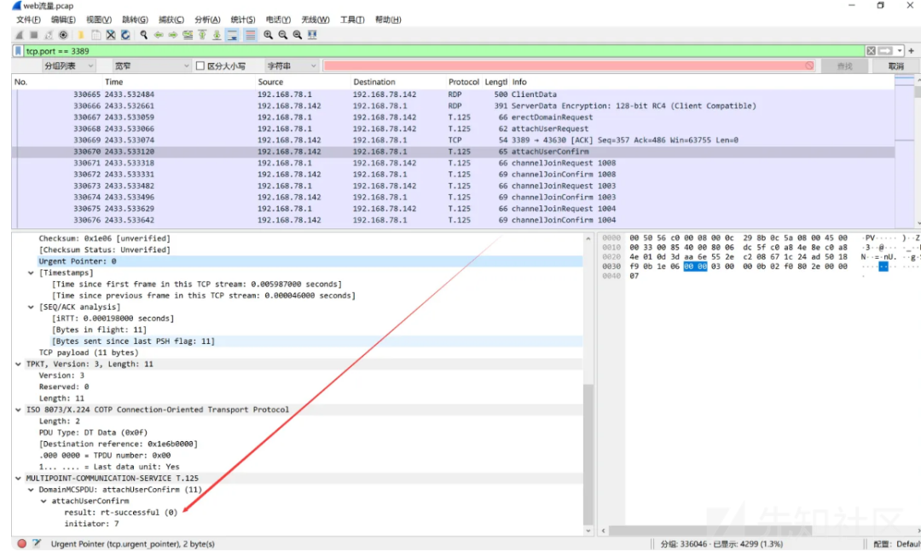Click the Find packet magnifier icon
This screenshot has width=921, height=551.
[x=143, y=35]
